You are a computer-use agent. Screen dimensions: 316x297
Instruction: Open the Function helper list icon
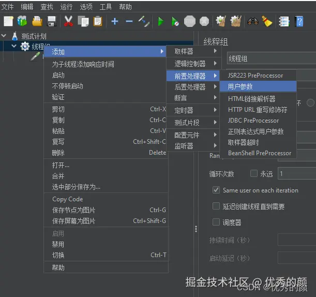click(284, 21)
